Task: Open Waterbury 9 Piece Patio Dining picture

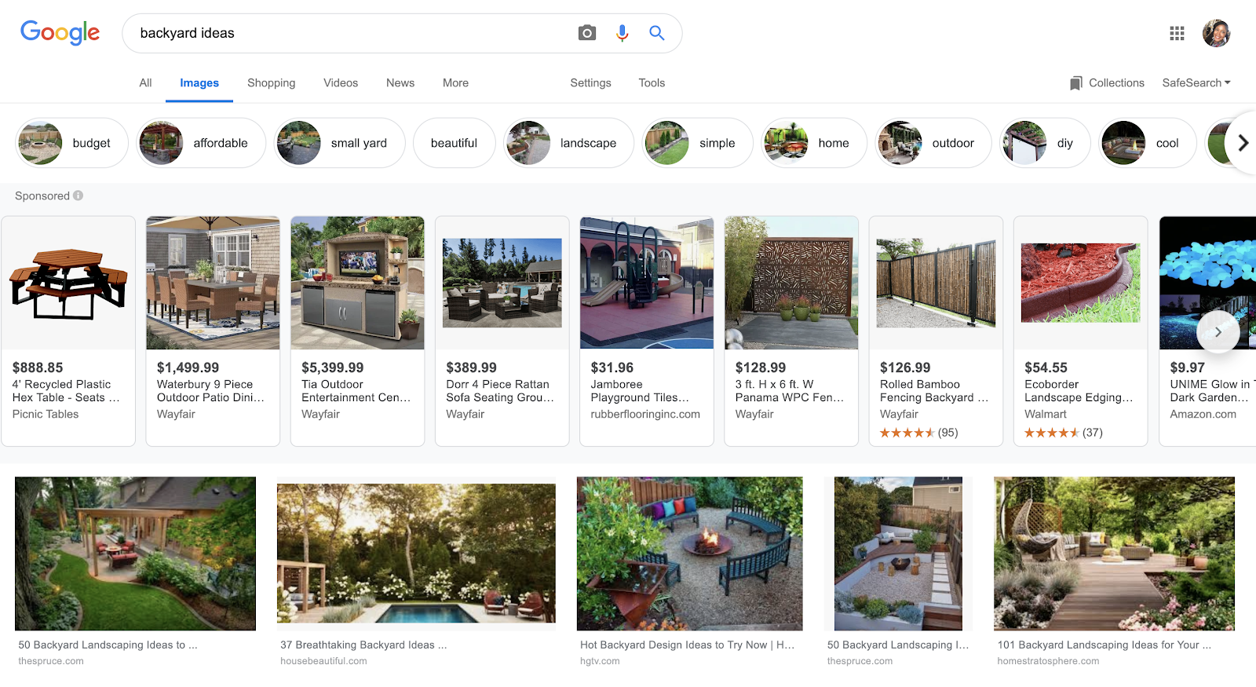Action: click(213, 283)
